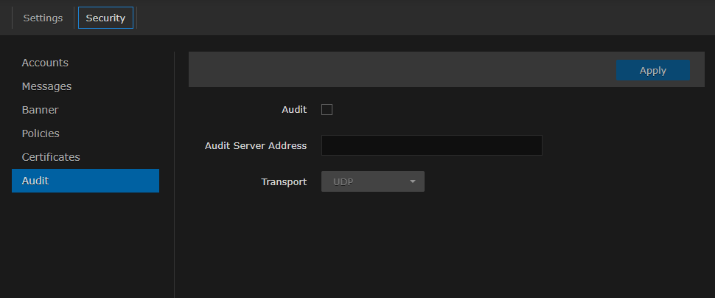Viewport: 715px width, 298px height.
Task: Open Accounts in the sidebar
Action: (x=45, y=63)
